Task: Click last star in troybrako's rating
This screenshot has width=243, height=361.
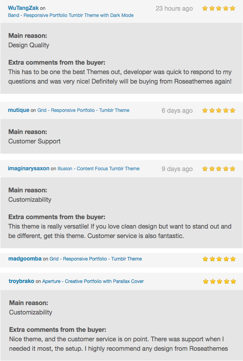Action: pyautogui.click(x=233, y=282)
